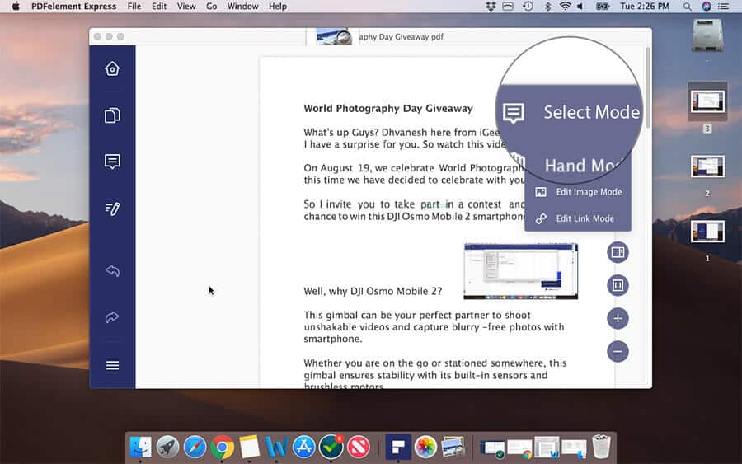
Task: Click the Undo arrow in sidebar
Action: tap(112, 271)
